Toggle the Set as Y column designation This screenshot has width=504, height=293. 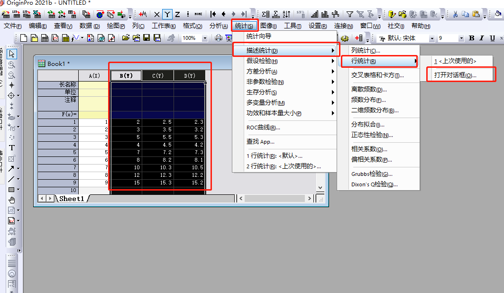167,14
